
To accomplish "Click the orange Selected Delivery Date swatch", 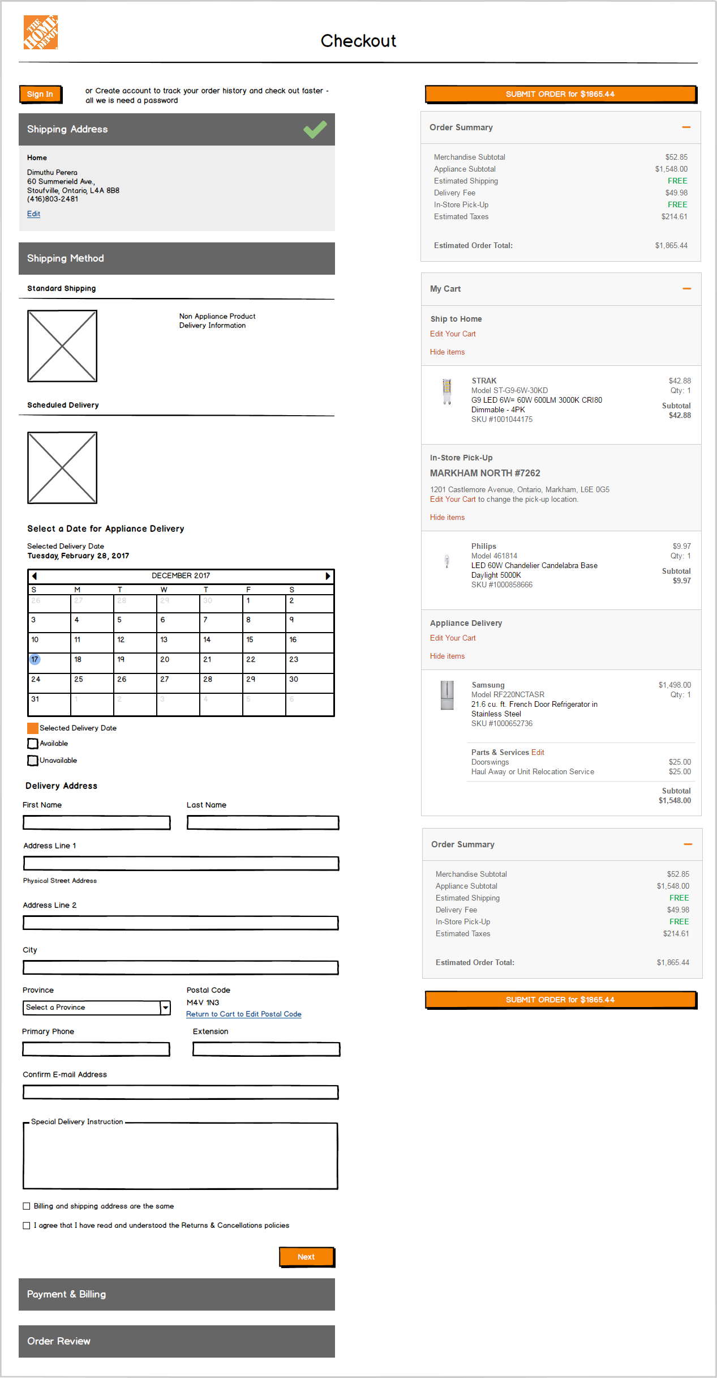I will [x=33, y=728].
